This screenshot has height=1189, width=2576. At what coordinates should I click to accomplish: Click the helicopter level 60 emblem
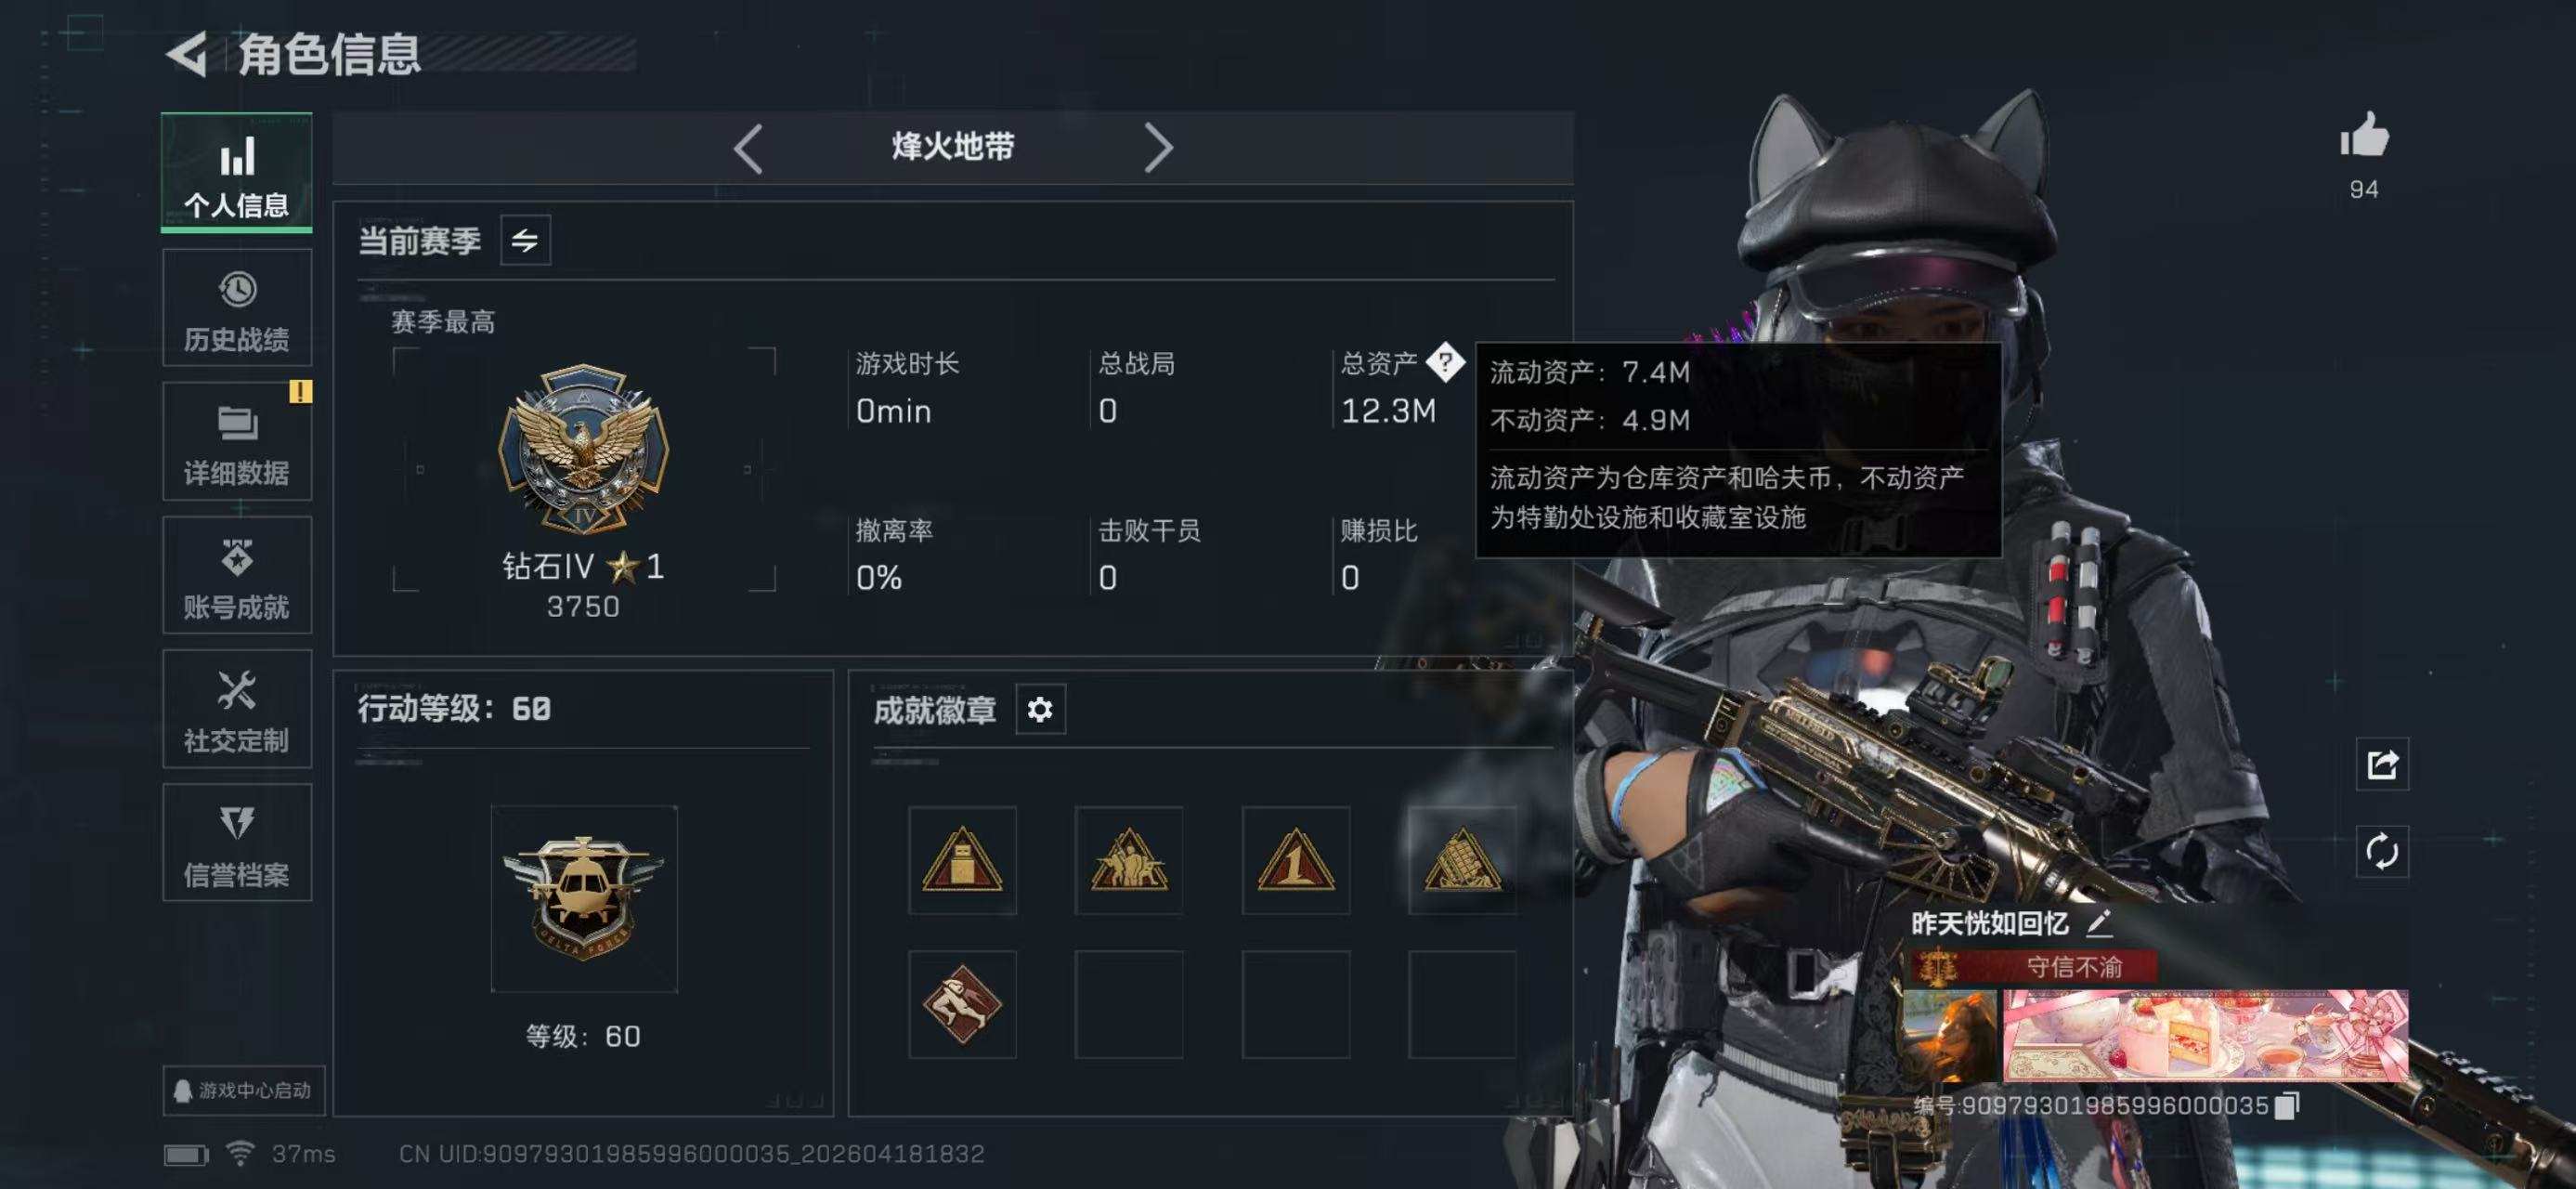point(584,899)
